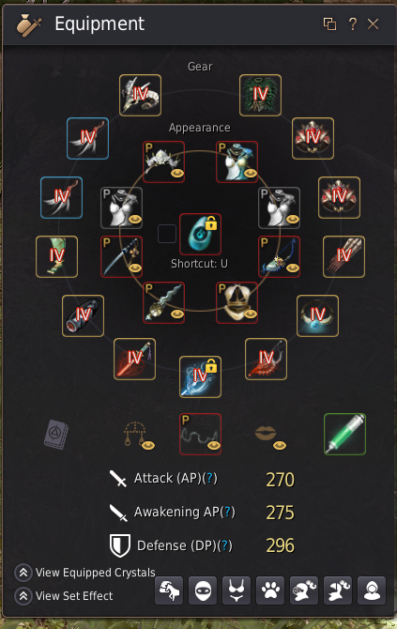Click the paw pet icon button
The width and height of the screenshot is (397, 629).
click(x=270, y=591)
